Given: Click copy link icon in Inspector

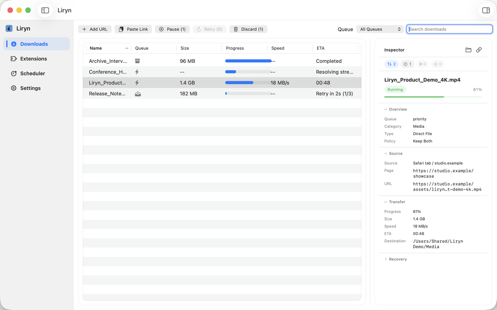Looking at the screenshot, I should 479,50.
